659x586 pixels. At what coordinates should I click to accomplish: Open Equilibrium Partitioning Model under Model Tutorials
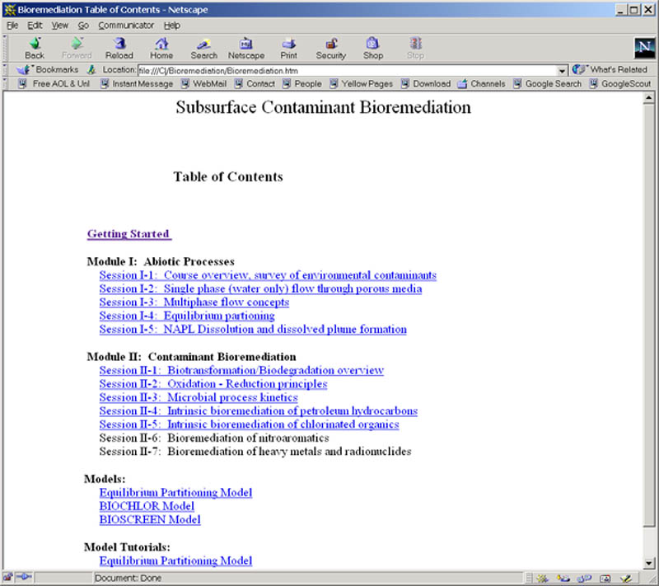[175, 560]
